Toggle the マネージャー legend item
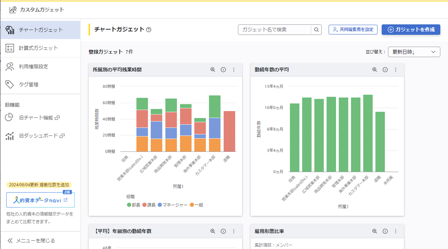This screenshot has width=448, height=249. click(x=173, y=205)
